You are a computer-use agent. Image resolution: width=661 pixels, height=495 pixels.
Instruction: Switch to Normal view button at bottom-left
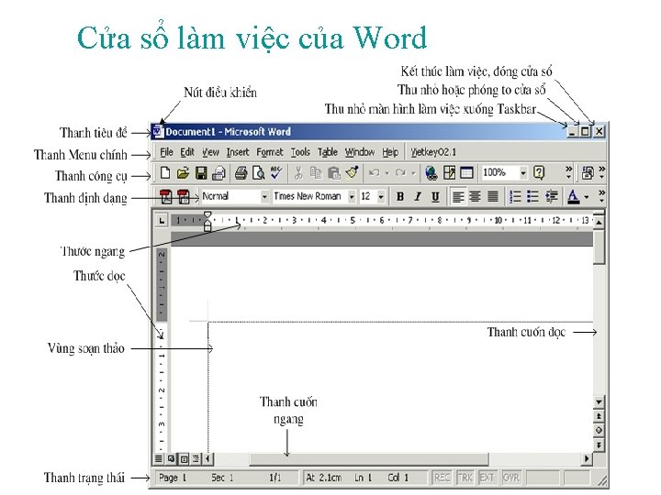pyautogui.click(x=159, y=458)
